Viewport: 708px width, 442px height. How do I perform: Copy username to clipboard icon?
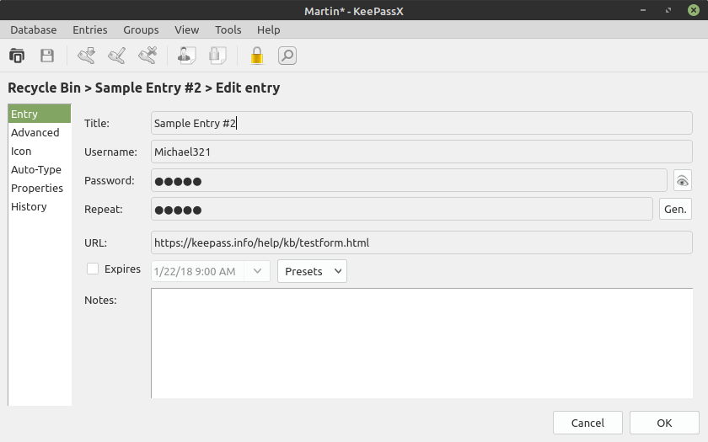(187, 56)
